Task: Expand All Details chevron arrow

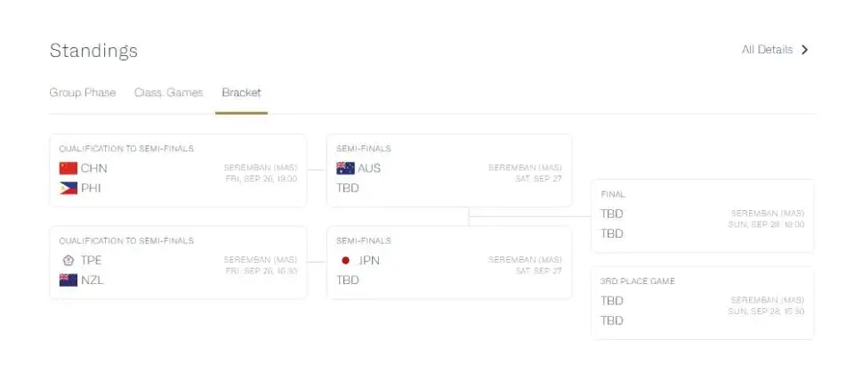Action: tap(805, 50)
